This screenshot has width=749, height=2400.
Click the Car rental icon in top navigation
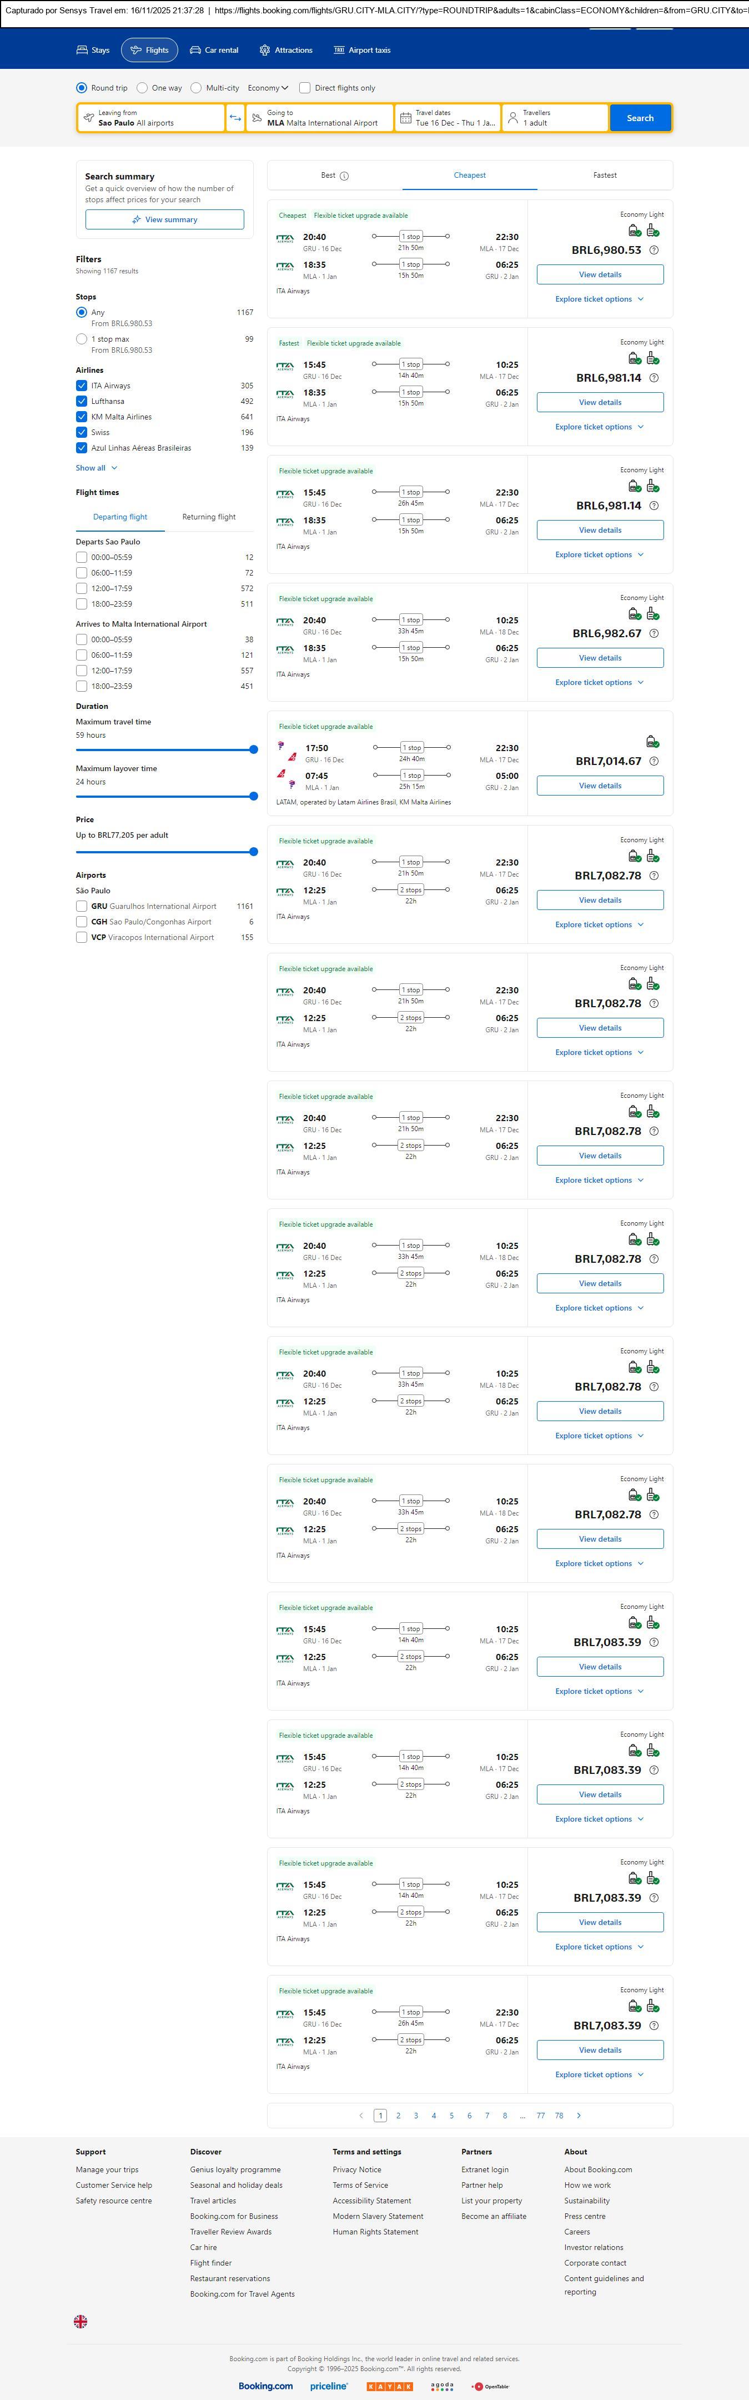195,51
